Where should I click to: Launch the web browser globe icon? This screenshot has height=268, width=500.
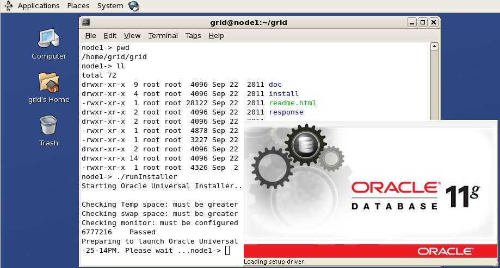(x=134, y=6)
